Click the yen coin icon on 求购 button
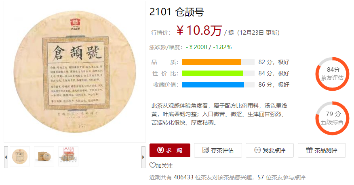This screenshot has width=354, height=185. pos(160,150)
